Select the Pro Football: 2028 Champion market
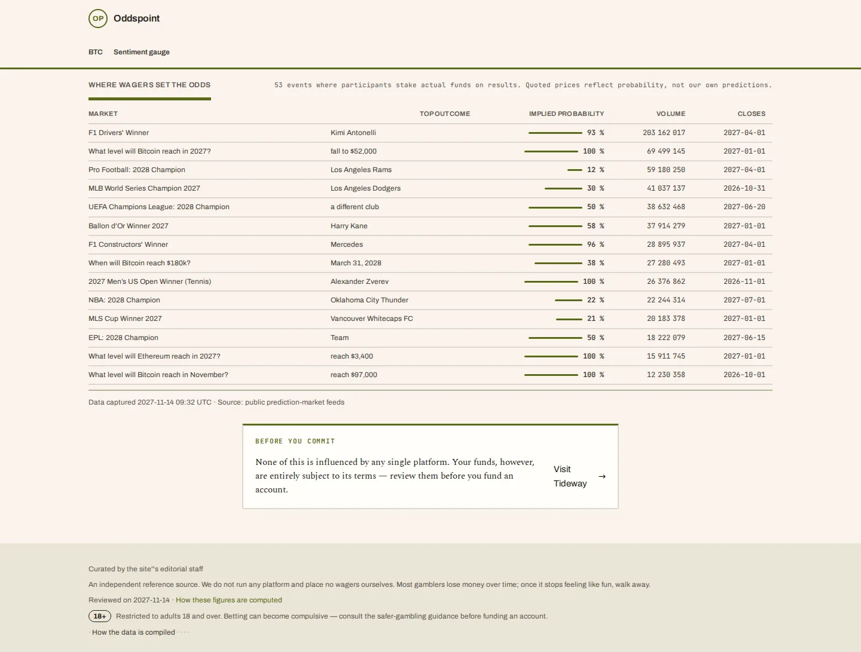 pos(137,170)
